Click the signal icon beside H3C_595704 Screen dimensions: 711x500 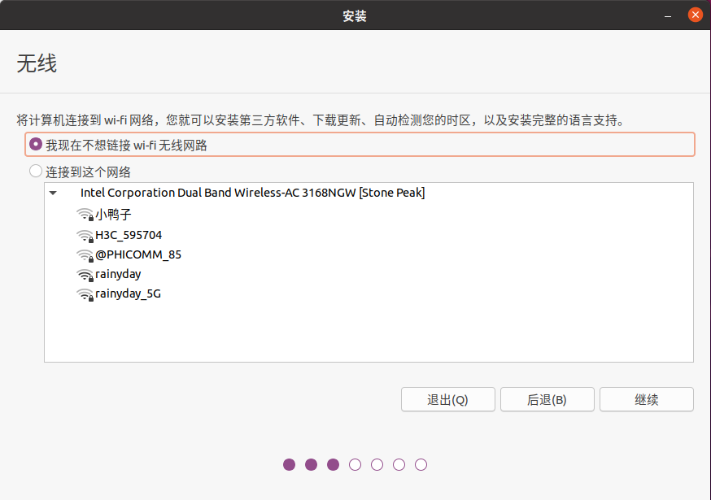[83, 234]
